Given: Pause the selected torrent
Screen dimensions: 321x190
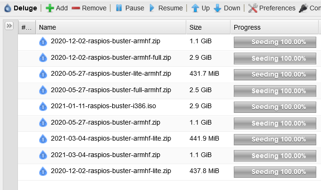Looking at the screenshot, I should [130, 8].
